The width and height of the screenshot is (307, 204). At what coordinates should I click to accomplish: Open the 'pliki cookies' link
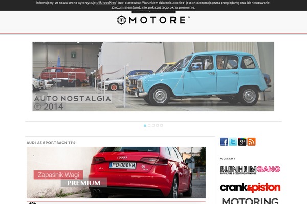pyautogui.click(x=106, y=3)
